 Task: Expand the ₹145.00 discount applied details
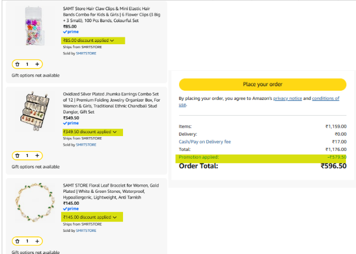click(x=90, y=218)
